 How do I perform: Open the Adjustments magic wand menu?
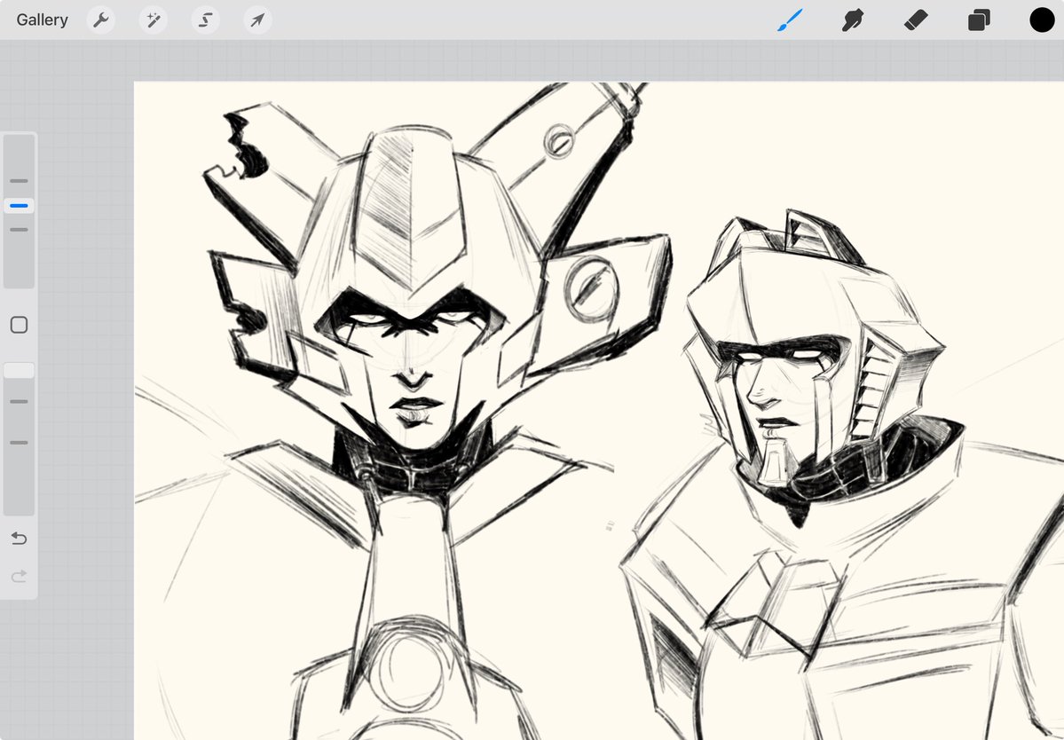[x=154, y=20]
